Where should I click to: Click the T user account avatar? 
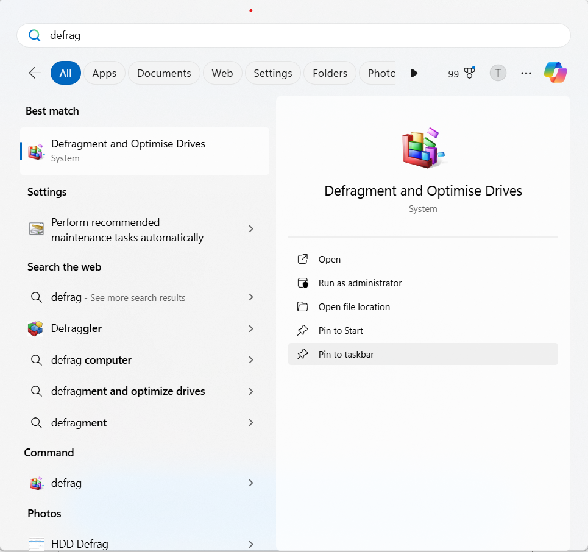(x=498, y=73)
